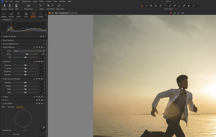
Task: Click Layers & Masks copy adjustments arrows
Action: click(x=41, y=37)
